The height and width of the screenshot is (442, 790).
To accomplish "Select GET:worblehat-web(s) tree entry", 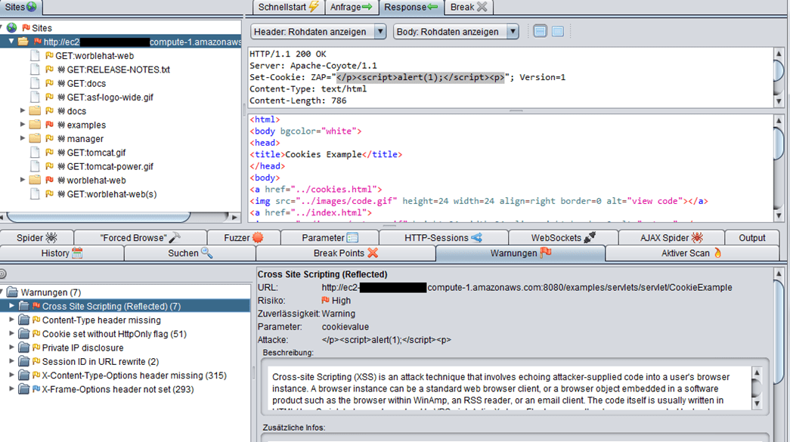I will click(111, 194).
